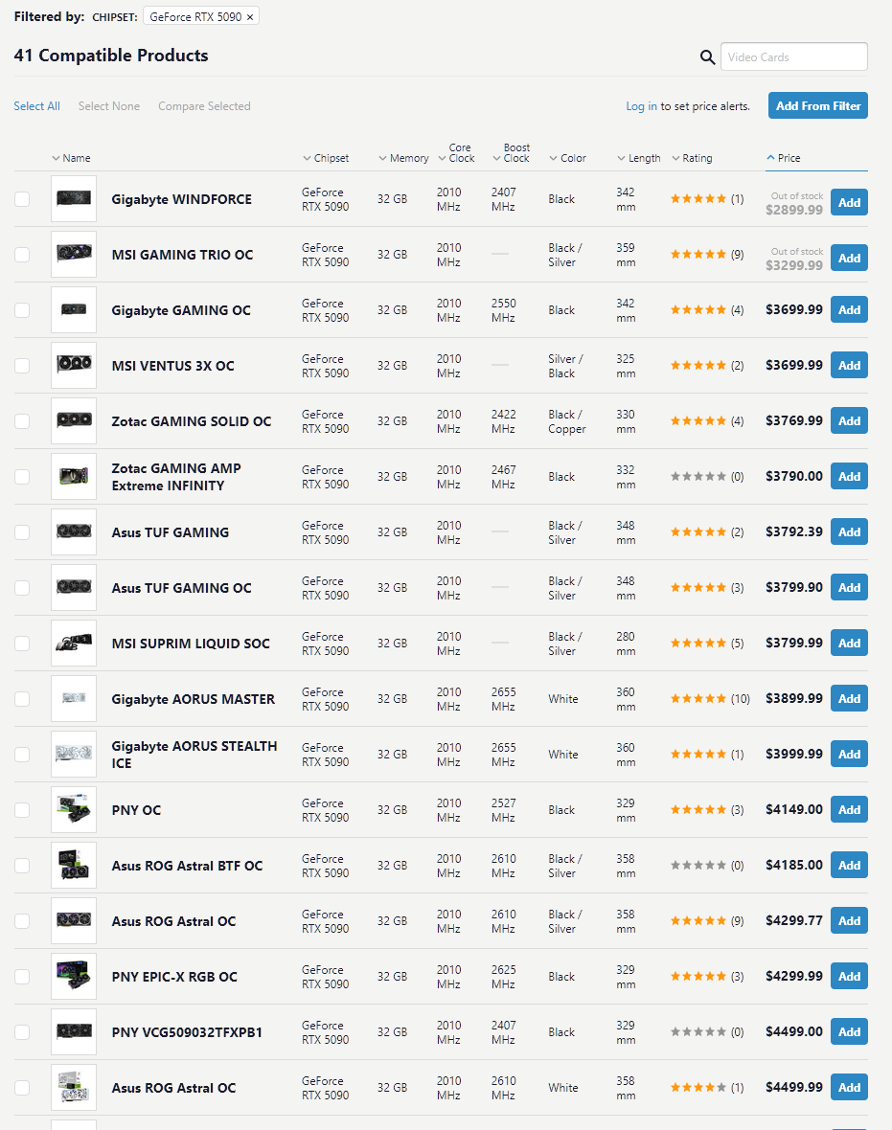
Task: Click the star rating for Asus TUF GAMING OC
Action: click(x=698, y=587)
